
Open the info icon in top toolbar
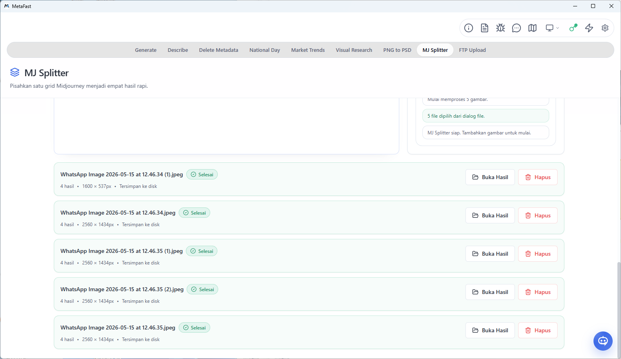469,28
